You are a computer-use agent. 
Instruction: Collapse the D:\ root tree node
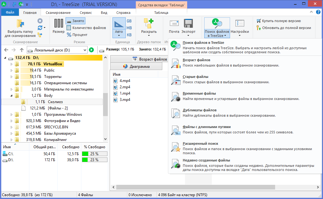tap(5, 58)
